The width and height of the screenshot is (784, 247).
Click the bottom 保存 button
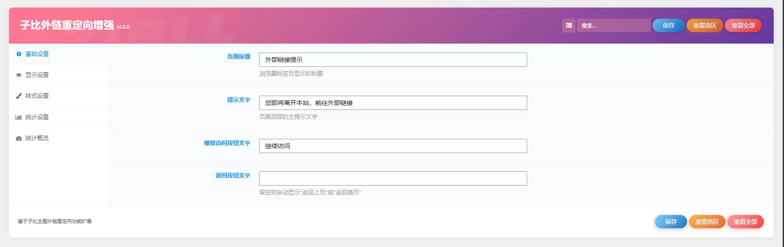click(671, 222)
